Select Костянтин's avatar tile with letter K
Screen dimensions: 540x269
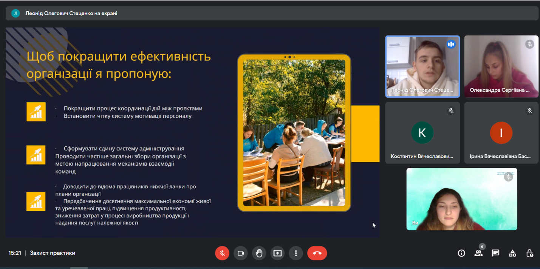pos(422,133)
